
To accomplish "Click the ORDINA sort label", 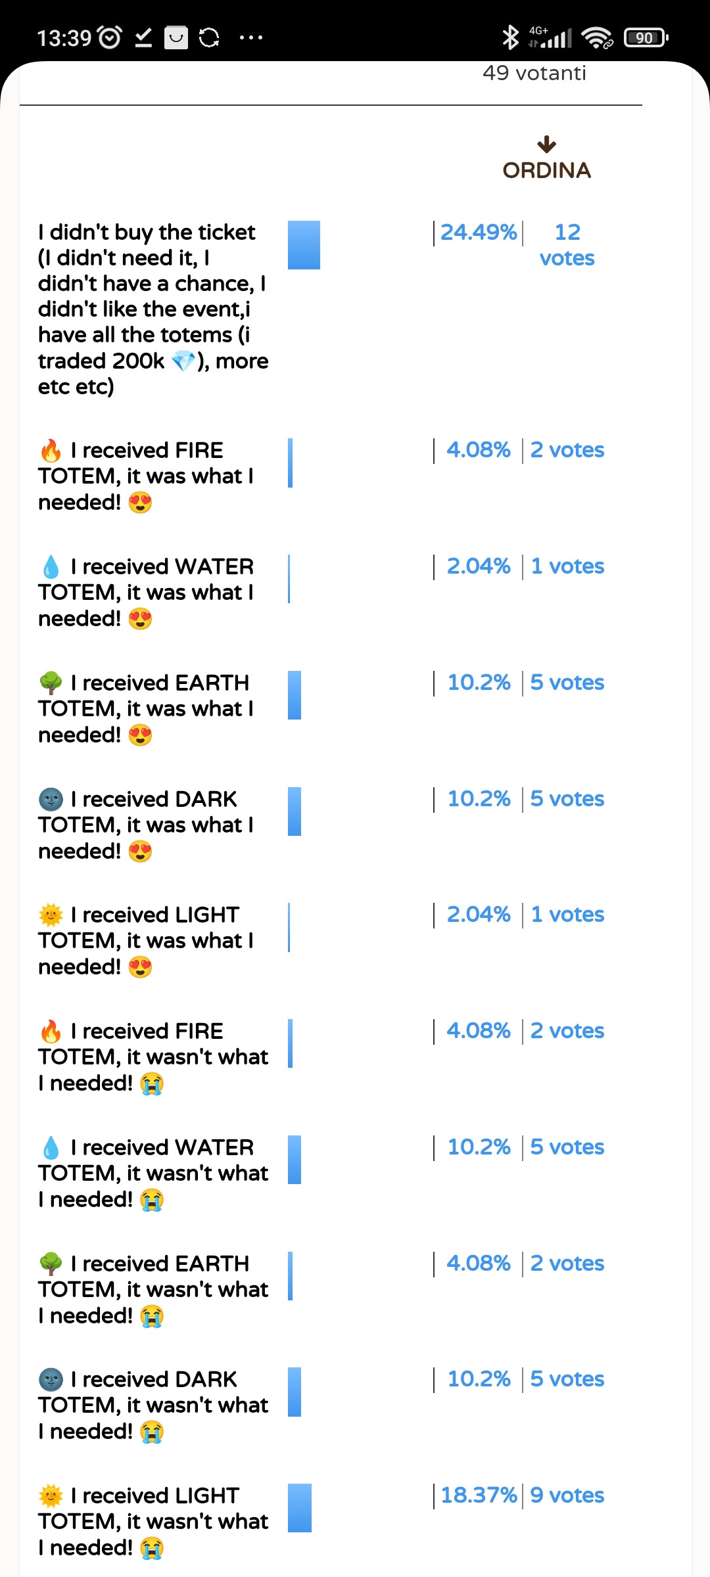I will point(546,170).
